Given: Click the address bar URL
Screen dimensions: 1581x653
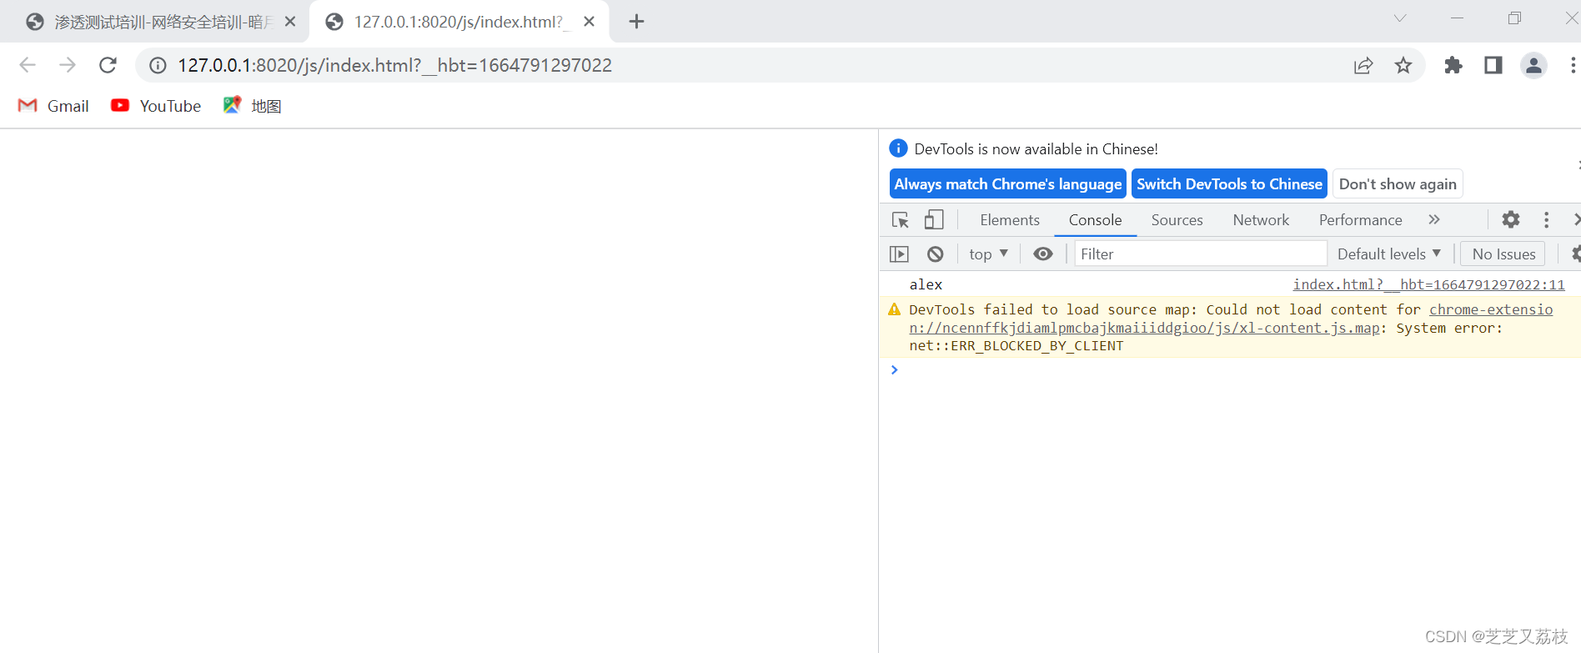Looking at the screenshot, I should pyautogui.click(x=395, y=65).
